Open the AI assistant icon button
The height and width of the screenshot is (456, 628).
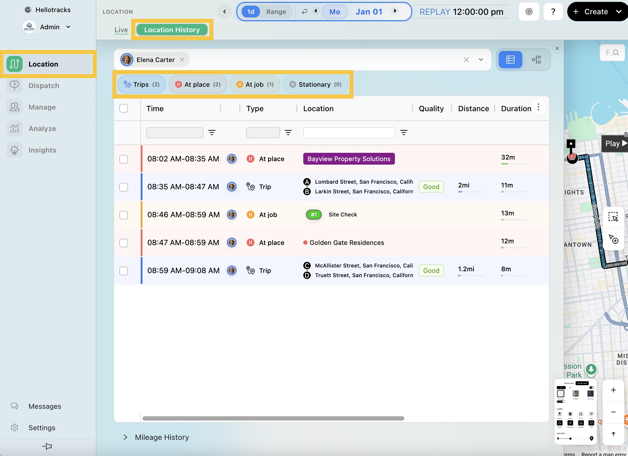tap(529, 12)
